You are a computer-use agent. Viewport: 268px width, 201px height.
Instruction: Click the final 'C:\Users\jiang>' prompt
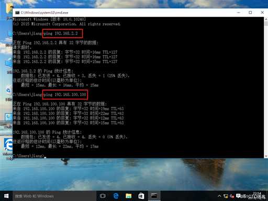coord(29,156)
